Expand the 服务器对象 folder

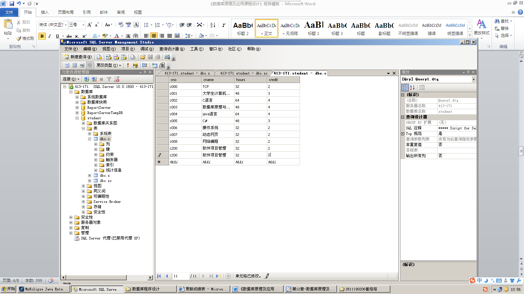(71, 222)
